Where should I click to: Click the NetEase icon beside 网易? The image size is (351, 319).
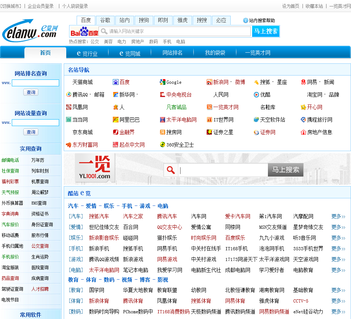point(303,82)
